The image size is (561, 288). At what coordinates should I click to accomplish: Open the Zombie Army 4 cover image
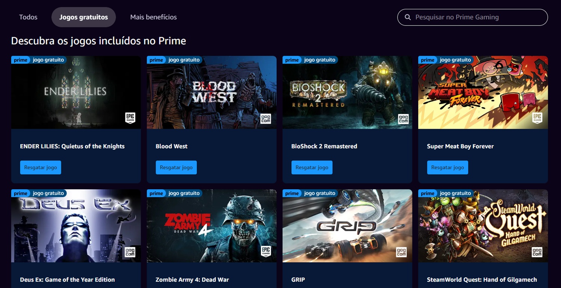tap(212, 226)
